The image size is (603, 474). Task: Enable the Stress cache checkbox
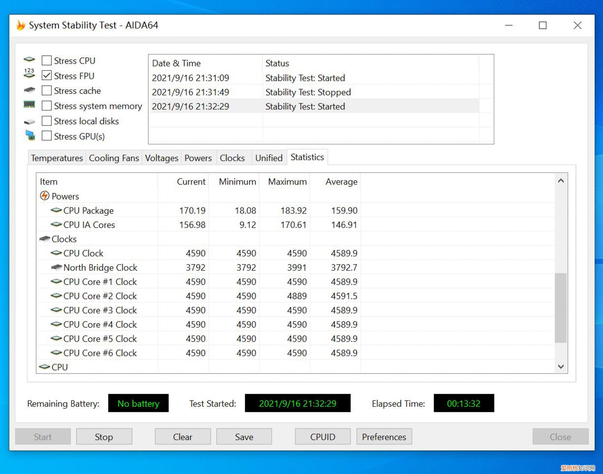[x=47, y=90]
